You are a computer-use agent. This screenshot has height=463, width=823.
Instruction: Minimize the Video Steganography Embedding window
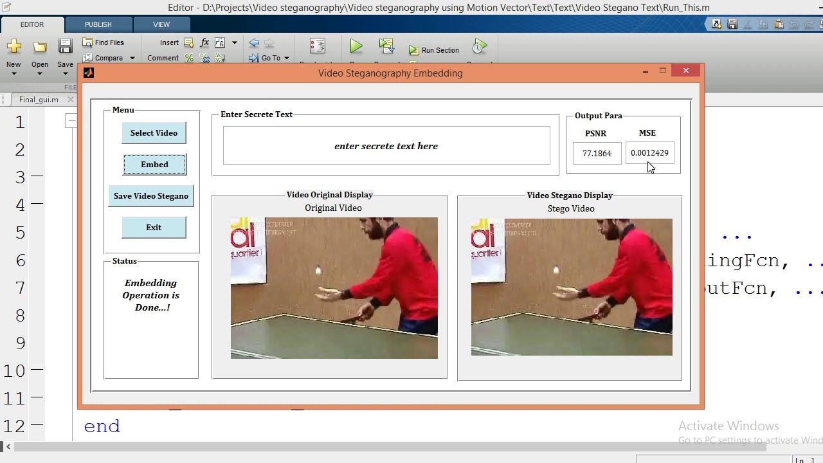(646, 71)
